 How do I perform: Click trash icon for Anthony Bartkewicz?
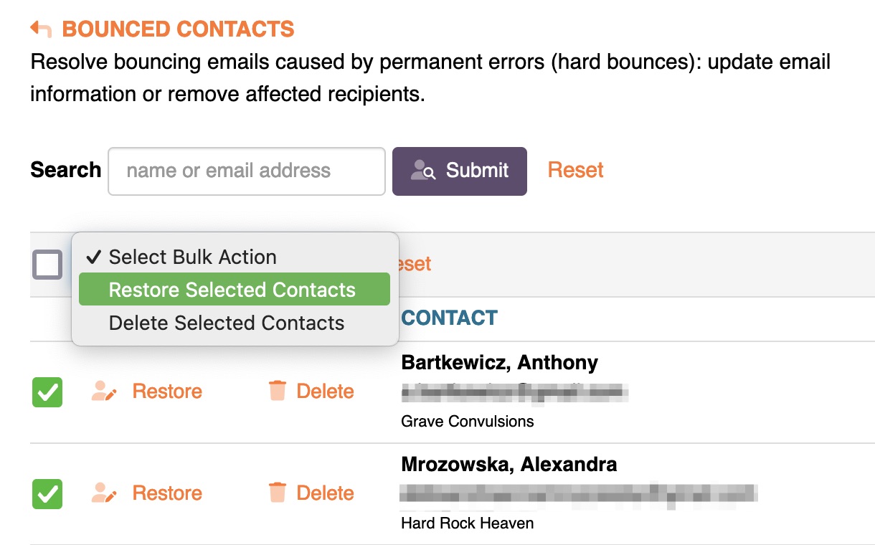point(277,392)
